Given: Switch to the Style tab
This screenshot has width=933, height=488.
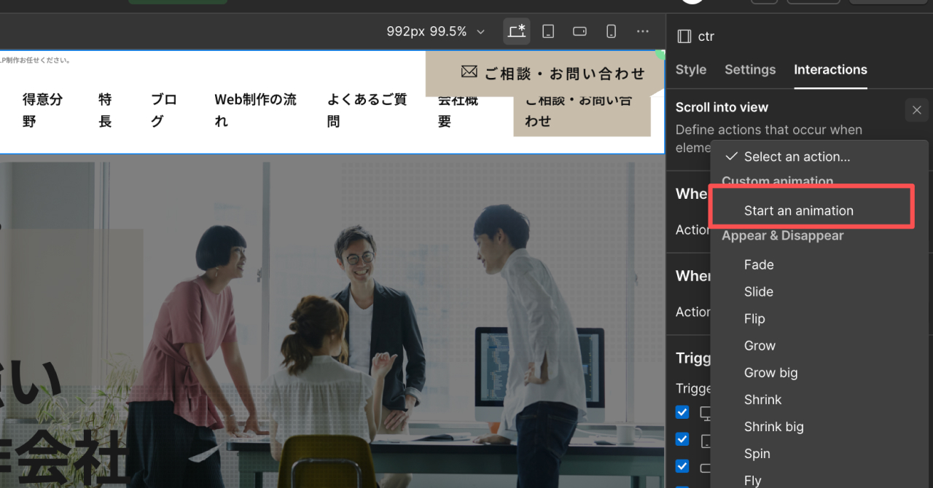Looking at the screenshot, I should coord(690,70).
